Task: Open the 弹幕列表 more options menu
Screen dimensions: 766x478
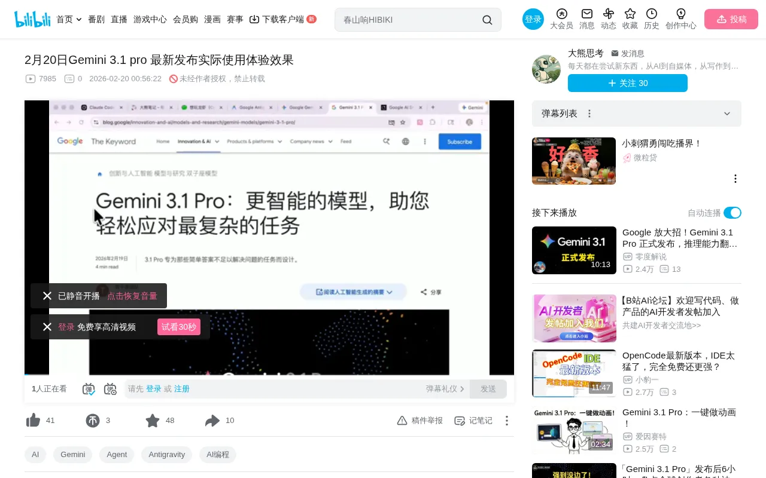Action: pyautogui.click(x=589, y=114)
